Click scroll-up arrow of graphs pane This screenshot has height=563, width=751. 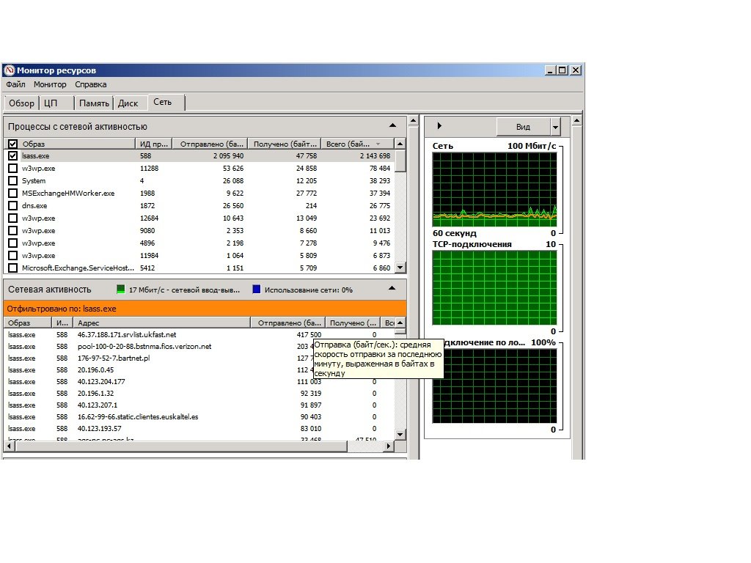577,120
